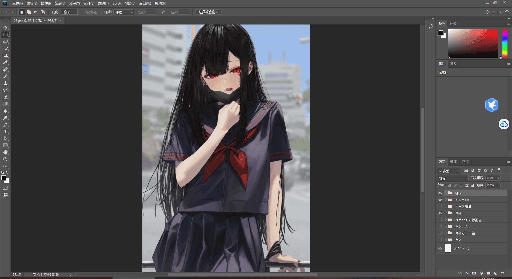Click the 选择并遮住 button
The image size is (512, 279).
coord(208,12)
